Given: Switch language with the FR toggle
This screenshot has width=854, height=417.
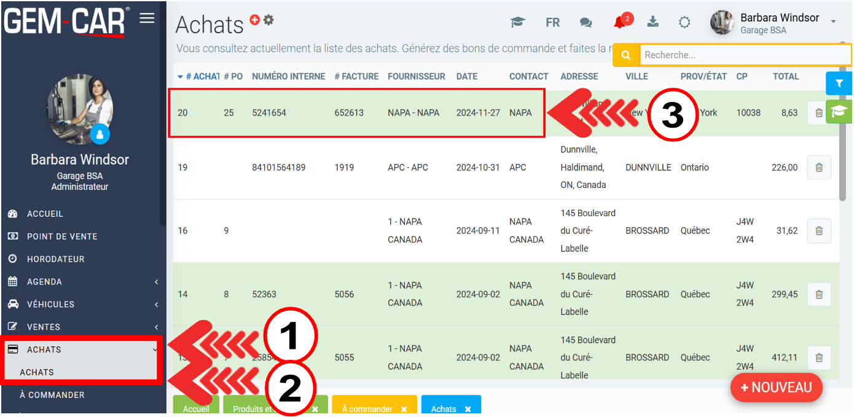Looking at the screenshot, I should 552,23.
